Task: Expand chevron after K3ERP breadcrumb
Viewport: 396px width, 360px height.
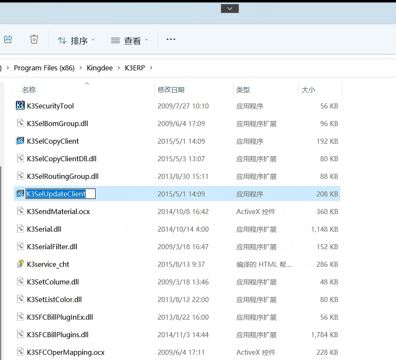Action: point(151,68)
